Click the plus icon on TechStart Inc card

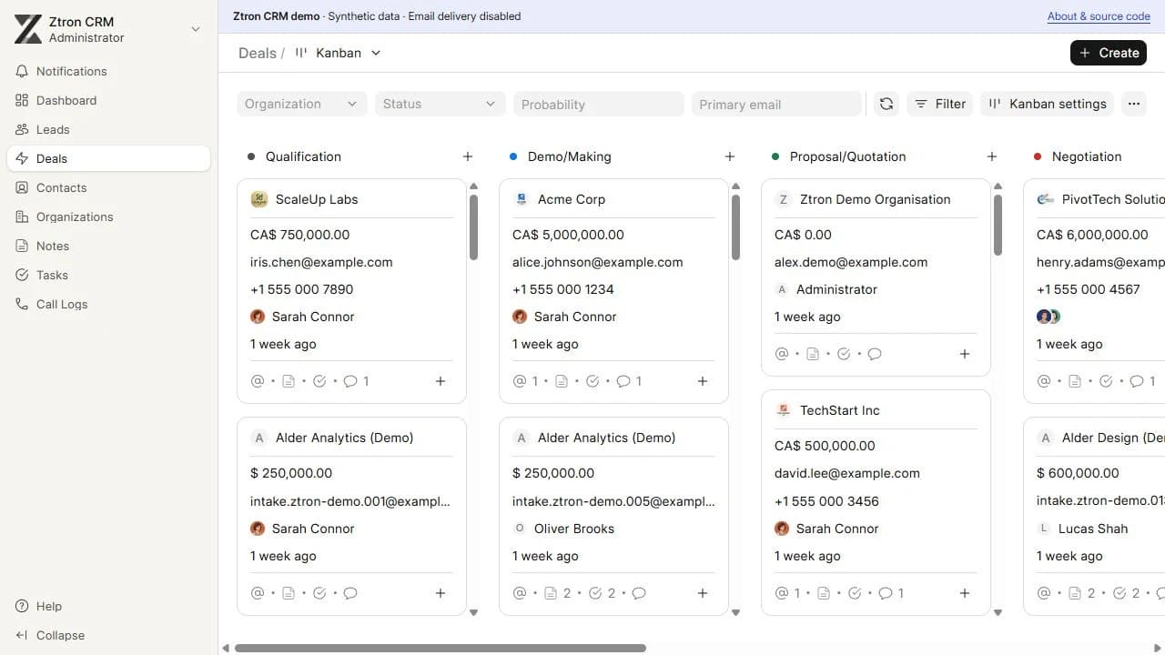(965, 593)
